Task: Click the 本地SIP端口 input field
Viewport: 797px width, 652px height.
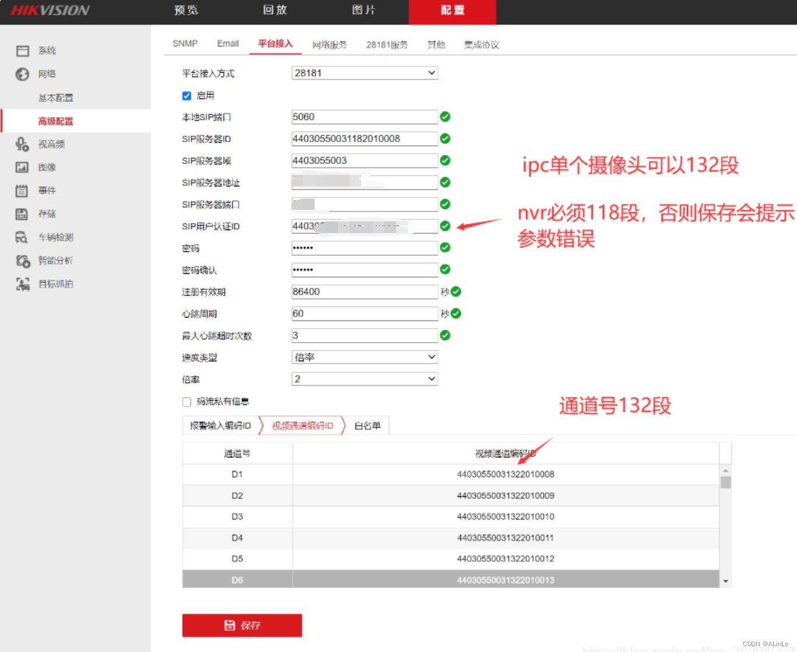Action: (x=365, y=117)
